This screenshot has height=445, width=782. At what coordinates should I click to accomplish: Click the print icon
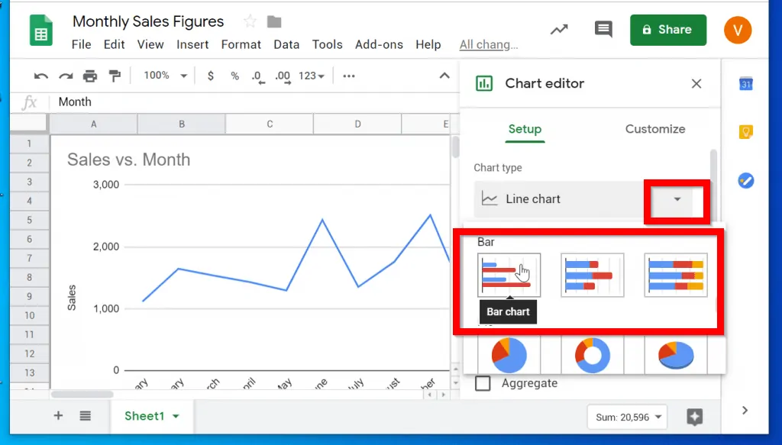point(90,76)
